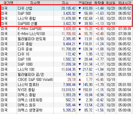Click the 전일대비 column header
This screenshot has height=114, width=133.
[x=85, y=3]
